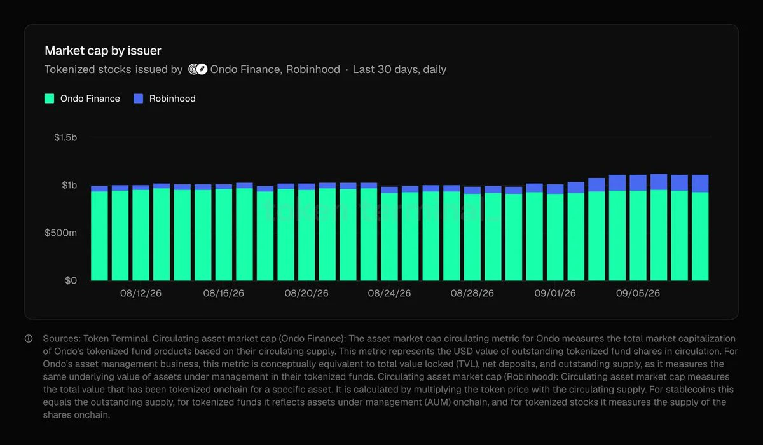Click the 09/05/26 x-axis date label

638,293
